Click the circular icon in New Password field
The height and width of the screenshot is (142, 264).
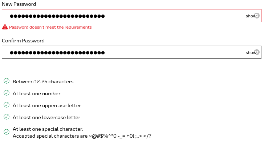[257, 16]
